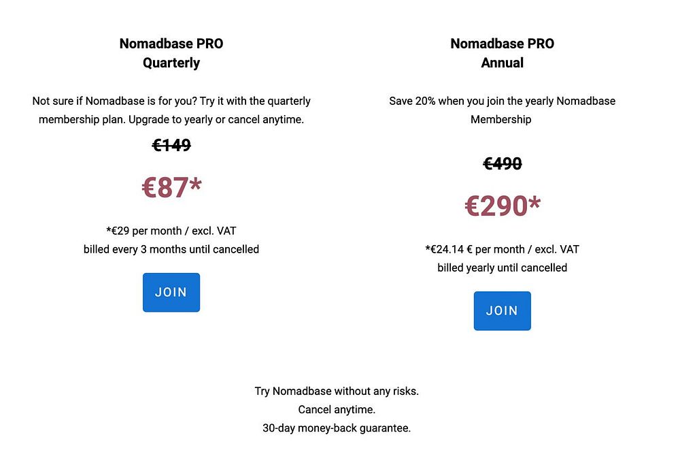
Task: Click 'billed yearly until cancelled' text
Action: pos(502,268)
